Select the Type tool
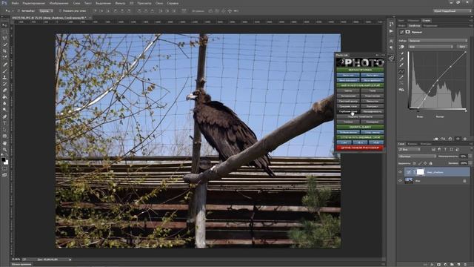The image size is (474, 267). pyautogui.click(x=4, y=123)
